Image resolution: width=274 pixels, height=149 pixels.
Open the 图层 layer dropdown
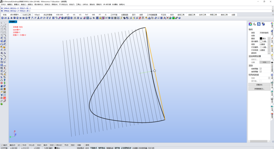click(x=269, y=38)
